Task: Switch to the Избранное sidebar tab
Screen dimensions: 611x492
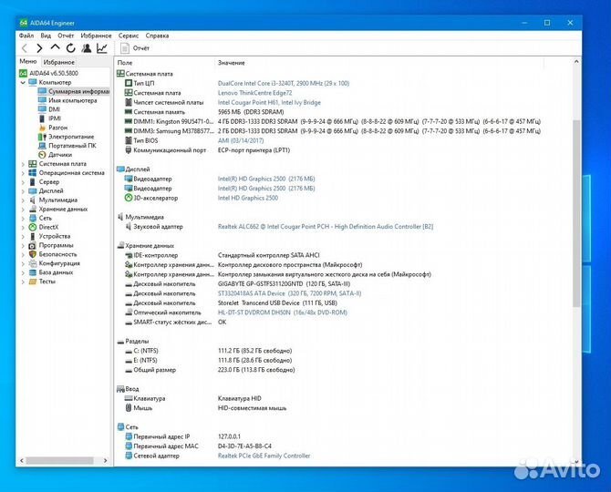Action: tap(59, 62)
